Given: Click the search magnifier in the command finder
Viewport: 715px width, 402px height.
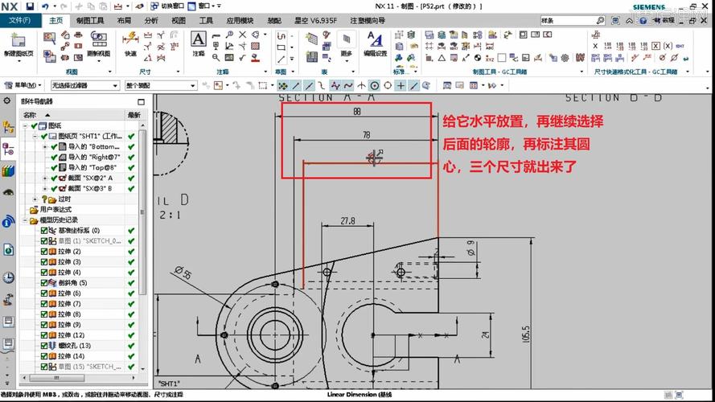Looking at the screenshot, I should [x=600, y=21].
